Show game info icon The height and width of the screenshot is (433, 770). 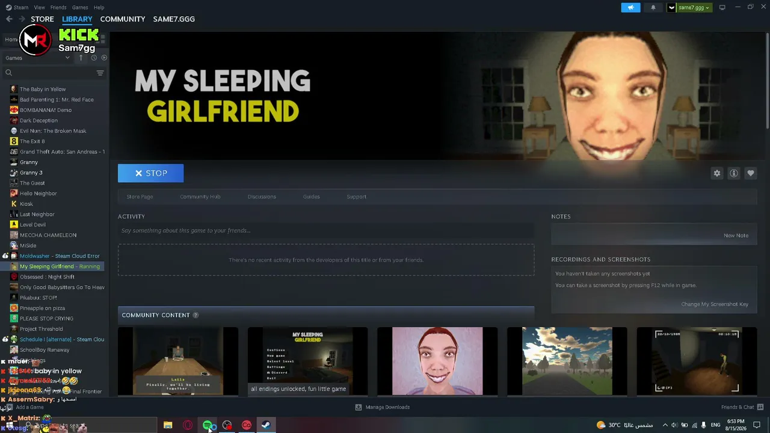coord(734,173)
